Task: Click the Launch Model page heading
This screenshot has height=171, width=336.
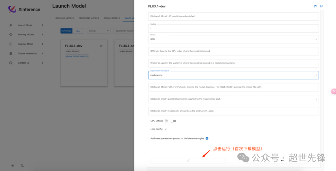Action: 69,6
